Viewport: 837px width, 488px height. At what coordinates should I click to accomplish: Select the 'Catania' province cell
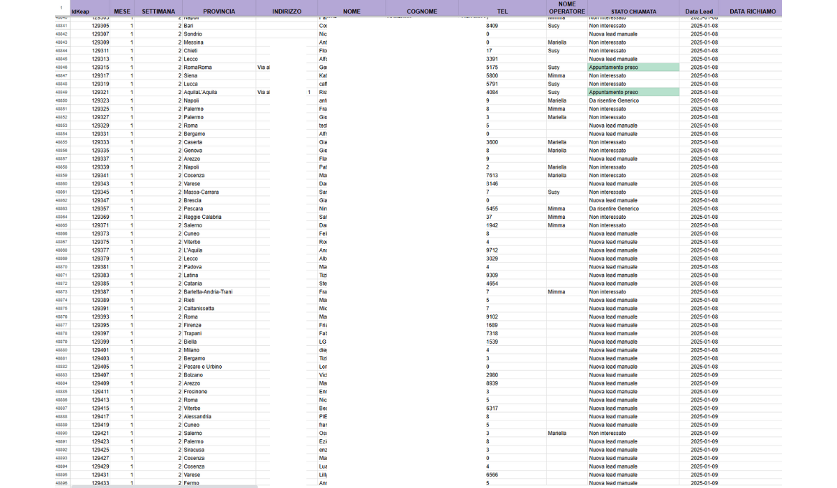tap(219, 284)
